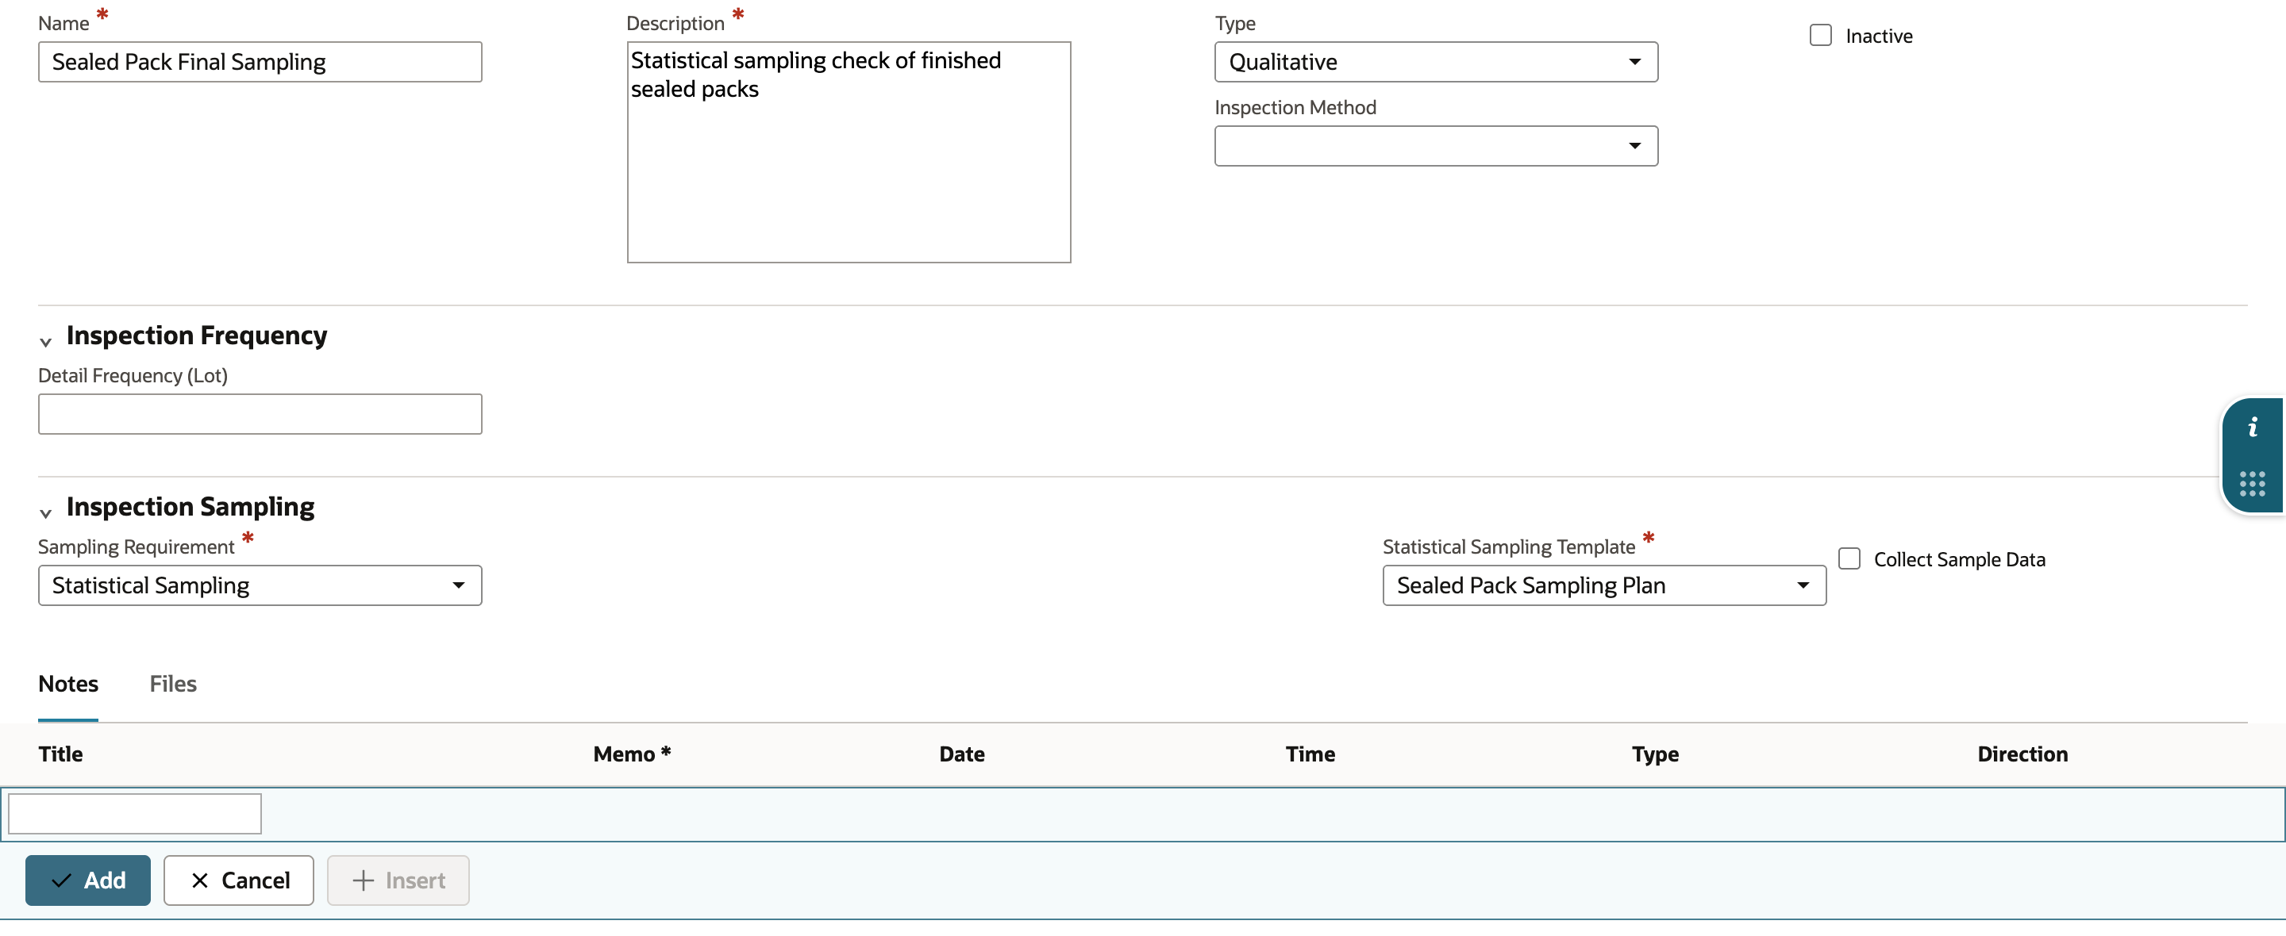Switch to the Notes tab
The width and height of the screenshot is (2286, 936).
tap(68, 684)
